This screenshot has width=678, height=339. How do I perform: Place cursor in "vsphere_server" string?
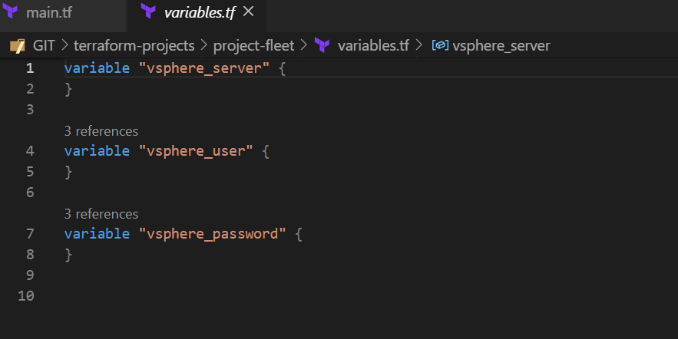tap(203, 68)
